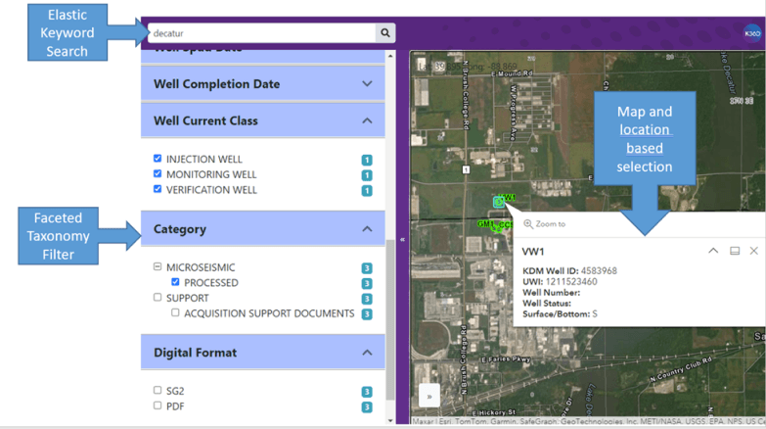Viewport: 766px width, 429px height.
Task: Uncheck the MONITORING WELL filter
Action: coord(158,174)
